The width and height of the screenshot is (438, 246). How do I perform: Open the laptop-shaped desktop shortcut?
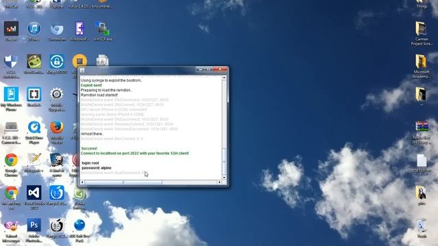tap(11, 127)
